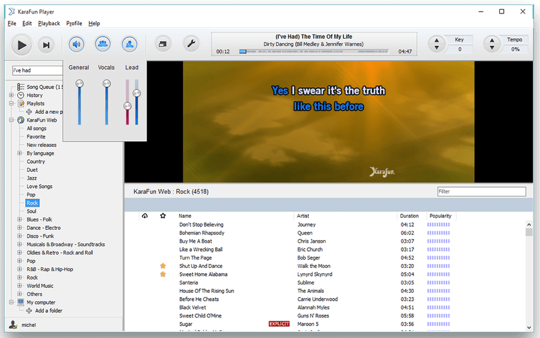Screen dimensions: 540x338
Task: Sort by the offline cloud column icon
Action: click(x=145, y=216)
